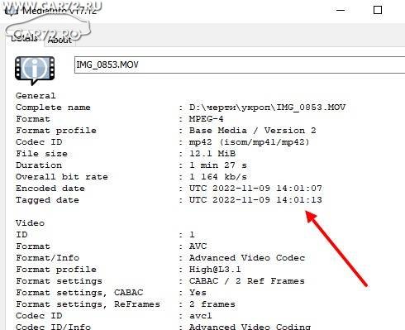The image size is (405, 330).
Task: Select 'mp42 (isom/mp41/mp42)' codec value
Action: tap(250, 142)
